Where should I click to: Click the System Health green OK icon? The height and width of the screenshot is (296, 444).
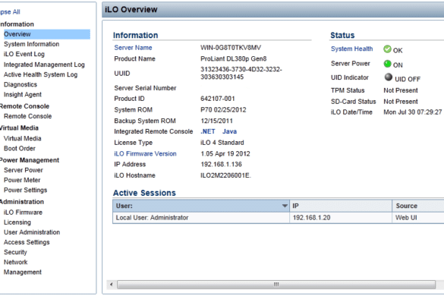point(387,49)
